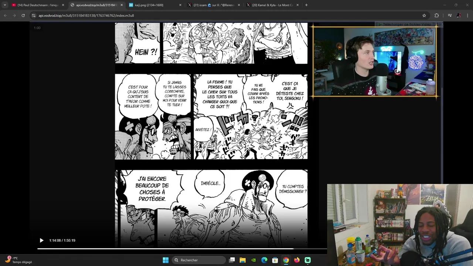Image resolution: width=473 pixels, height=266 pixels.
Task: Open the tab search dropdown
Action: tap(4, 5)
